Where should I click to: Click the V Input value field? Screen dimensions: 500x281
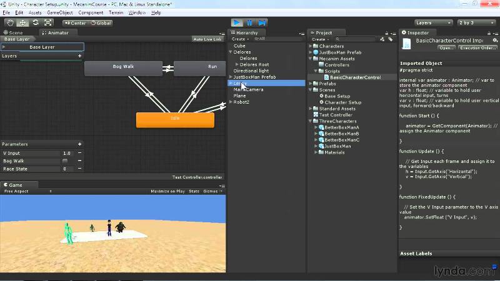67,153
